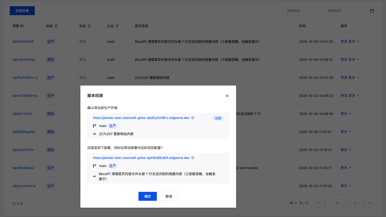Expand 更多 menu for 11:37:52 deployment
The height and width of the screenshot is (217, 386).
click(x=346, y=186)
